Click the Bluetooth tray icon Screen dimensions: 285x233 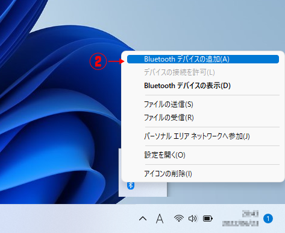[x=131, y=185]
